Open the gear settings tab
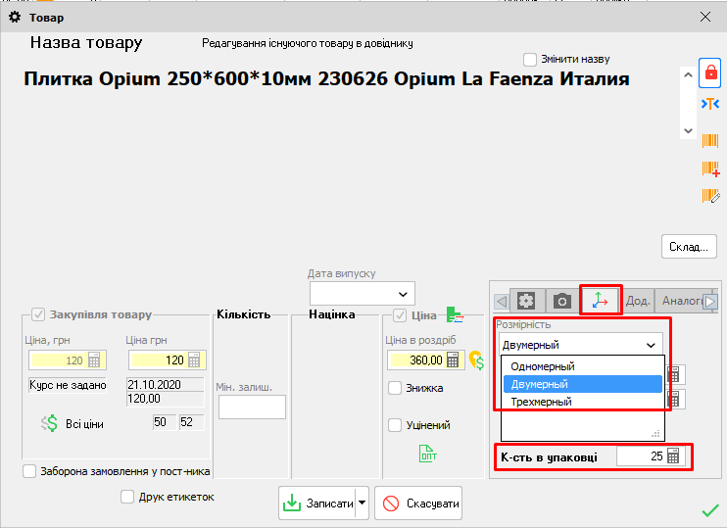This screenshot has width=727, height=528. [x=527, y=301]
